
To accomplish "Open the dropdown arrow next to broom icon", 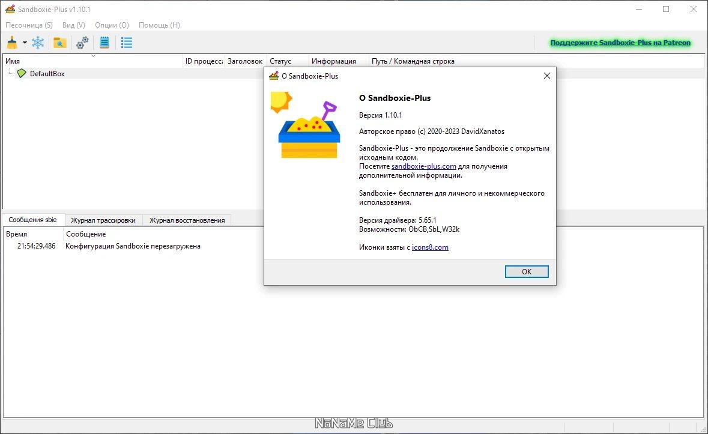I will coord(25,43).
